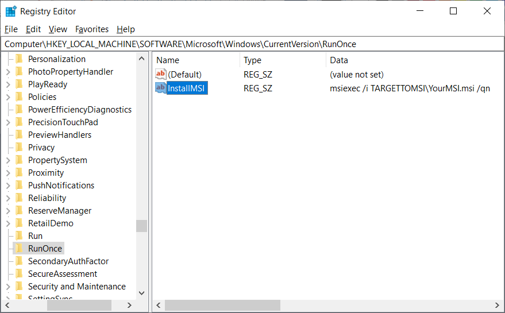Maximize the Registry Editor window
This screenshot has width=505, height=313.
[453, 11]
